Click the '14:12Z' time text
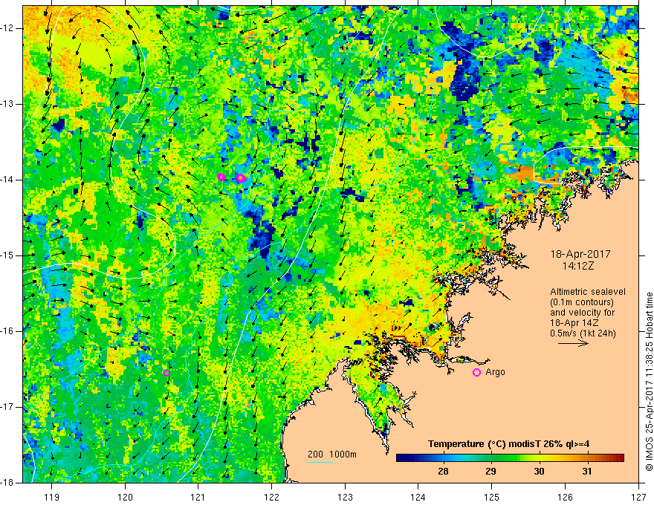Viewport: 654px width, 505px height. [x=578, y=266]
